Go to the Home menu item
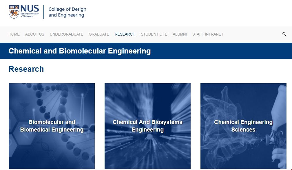The width and height of the screenshot is (292, 170). pos(14,34)
